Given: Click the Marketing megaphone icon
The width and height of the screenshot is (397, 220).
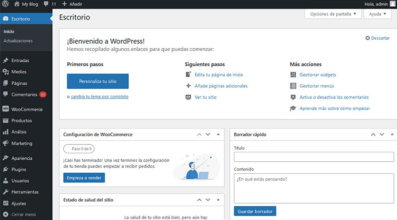Looking at the screenshot, I should [5, 143].
